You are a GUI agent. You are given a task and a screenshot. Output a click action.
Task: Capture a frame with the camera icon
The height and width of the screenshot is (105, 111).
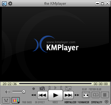[42, 88]
